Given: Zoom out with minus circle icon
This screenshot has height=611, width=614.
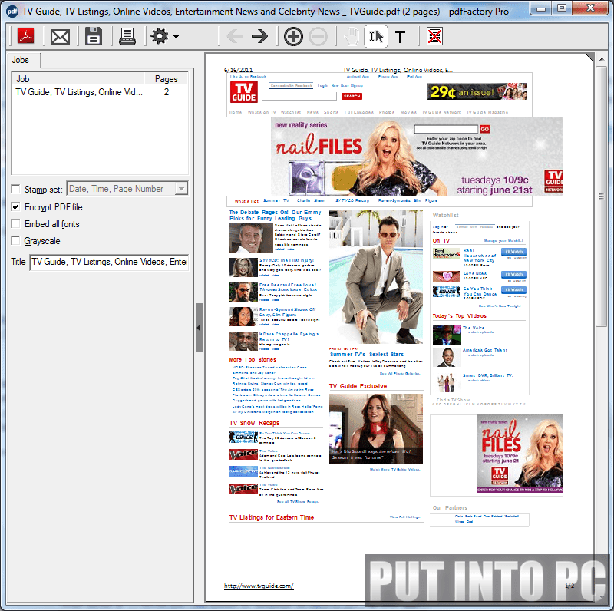Looking at the screenshot, I should (318, 37).
